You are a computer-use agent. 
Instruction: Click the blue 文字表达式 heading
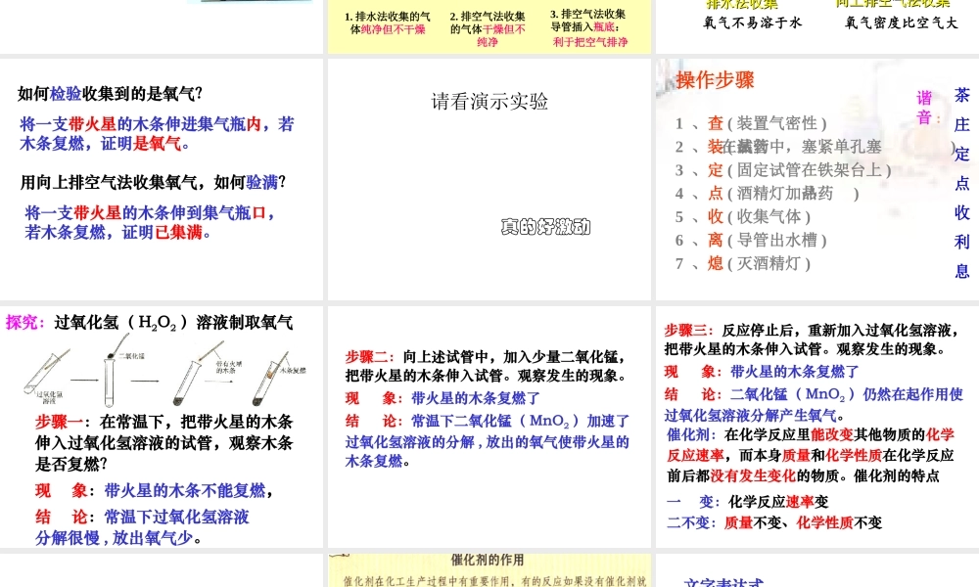pyautogui.click(x=723, y=583)
